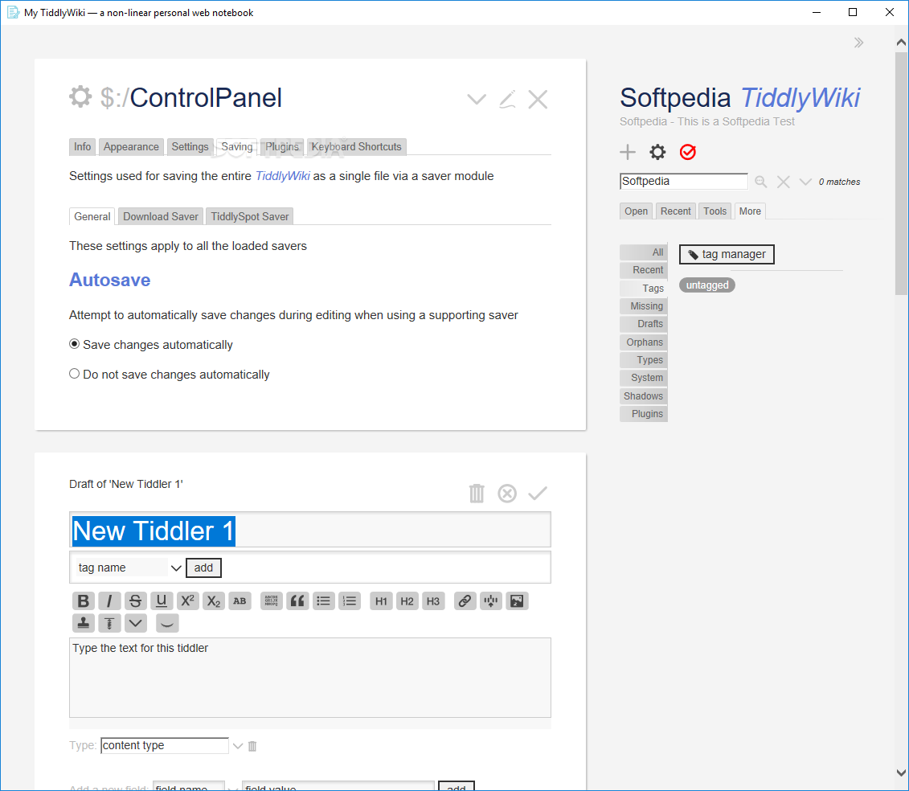Viewport: 909px width, 791px height.
Task: Delete the New Tiddler 1 draft
Action: [477, 494]
